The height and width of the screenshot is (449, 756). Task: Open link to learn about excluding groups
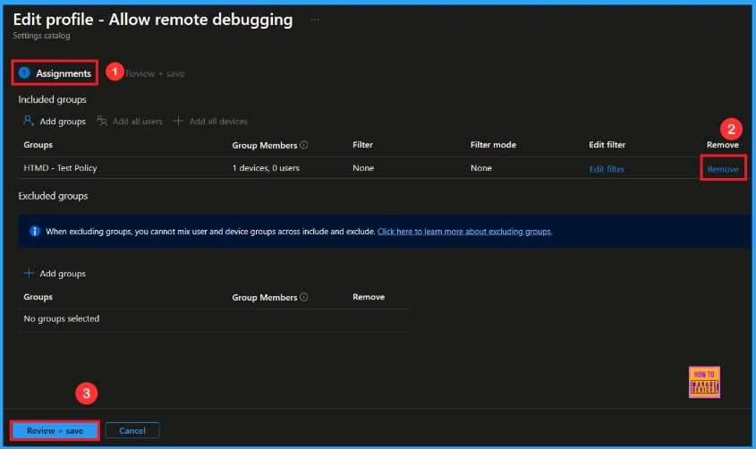[x=465, y=232]
